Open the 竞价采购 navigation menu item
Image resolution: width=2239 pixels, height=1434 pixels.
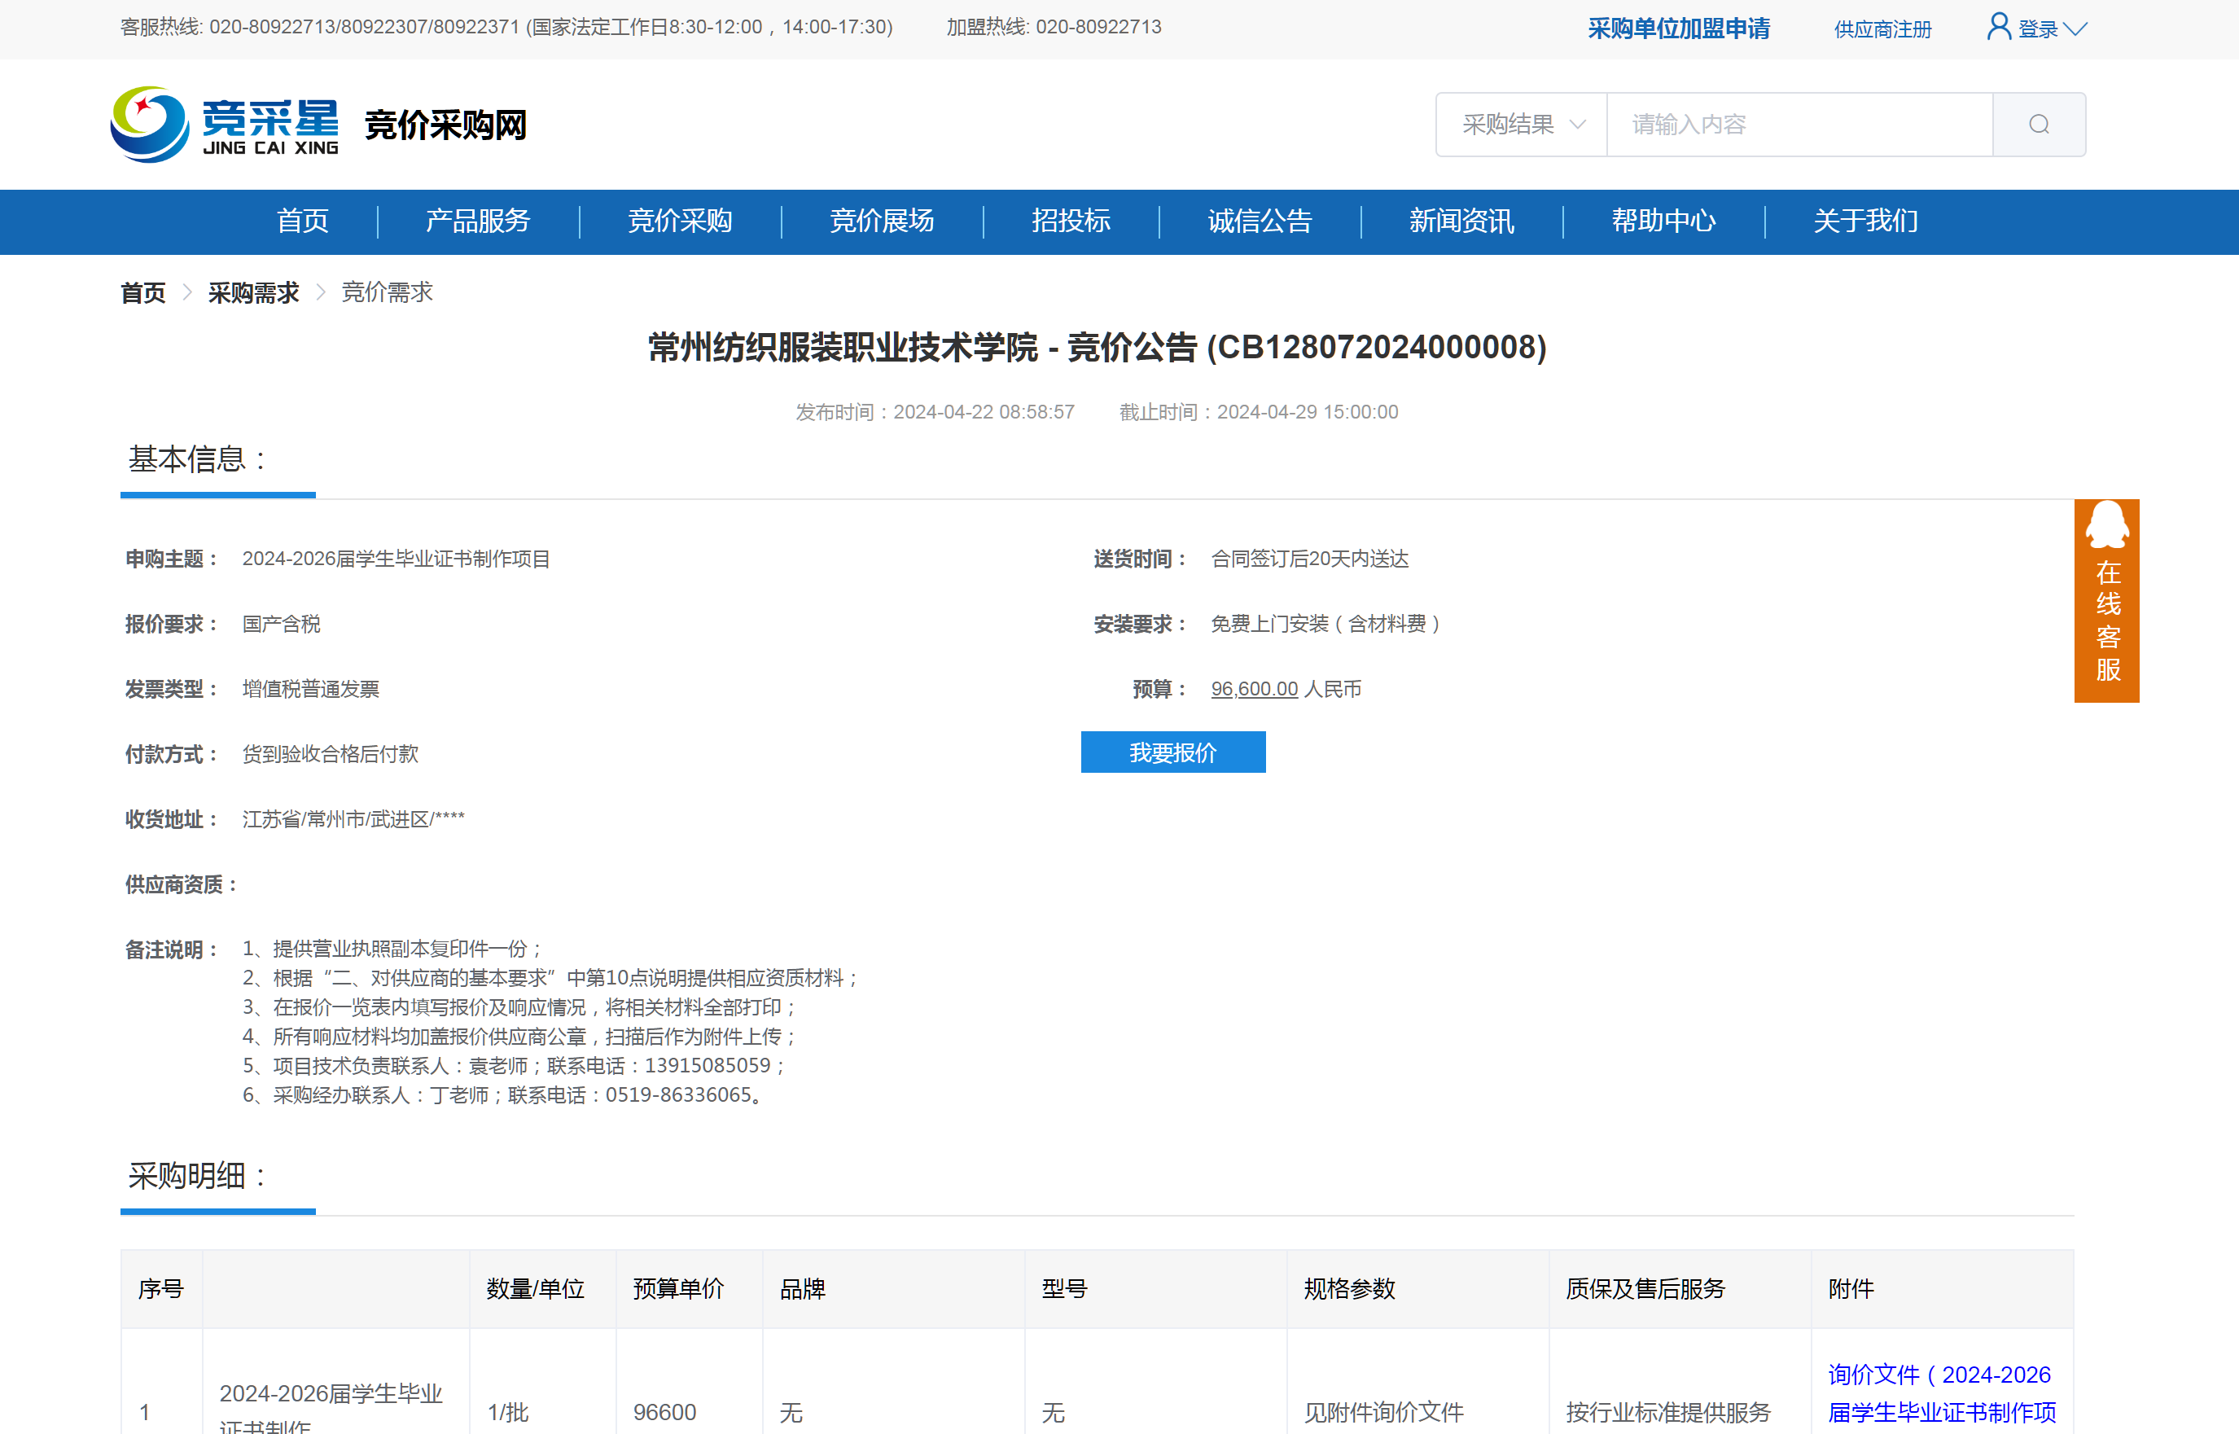tap(680, 221)
